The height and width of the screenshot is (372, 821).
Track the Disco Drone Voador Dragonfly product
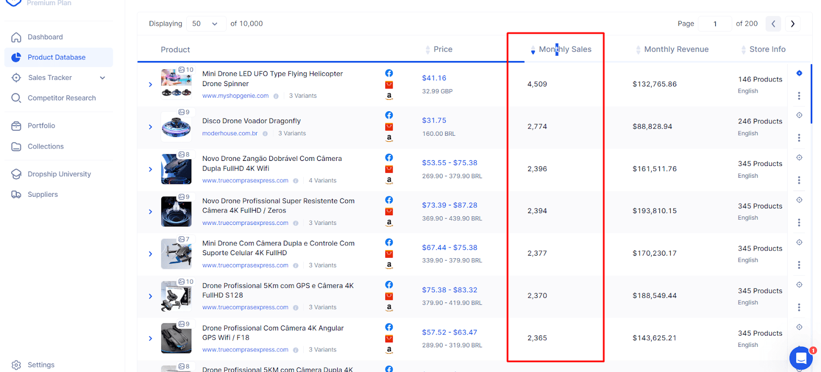click(799, 115)
